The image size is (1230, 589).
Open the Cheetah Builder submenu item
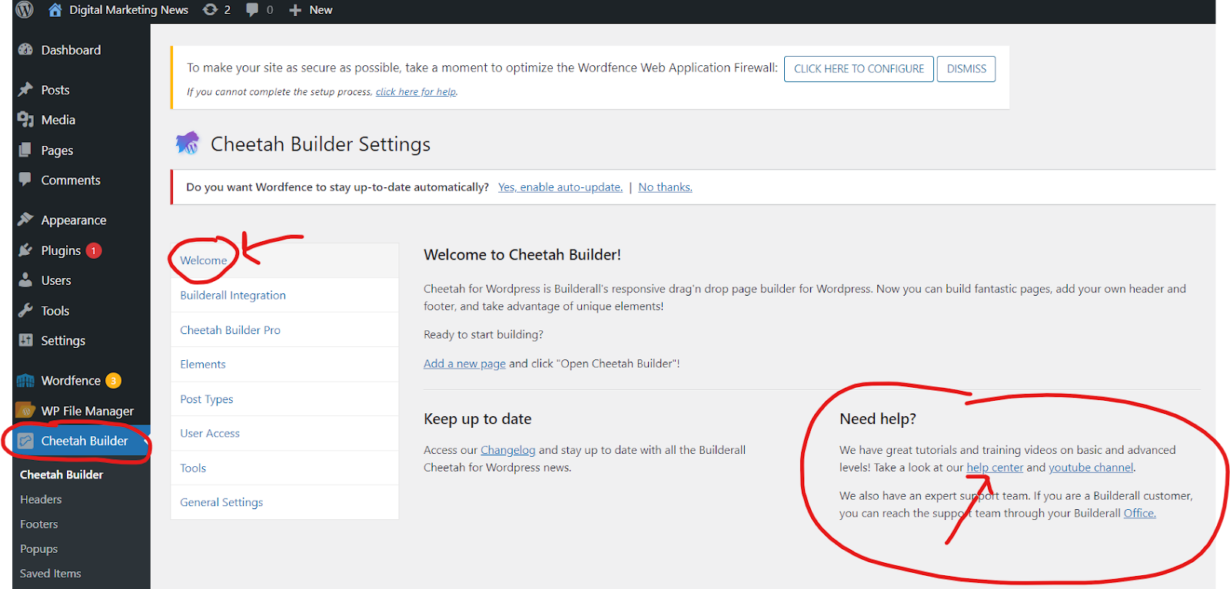(61, 475)
